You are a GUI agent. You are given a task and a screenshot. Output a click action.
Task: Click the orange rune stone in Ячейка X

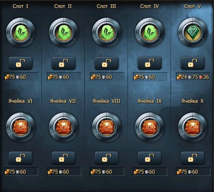tap(193, 127)
